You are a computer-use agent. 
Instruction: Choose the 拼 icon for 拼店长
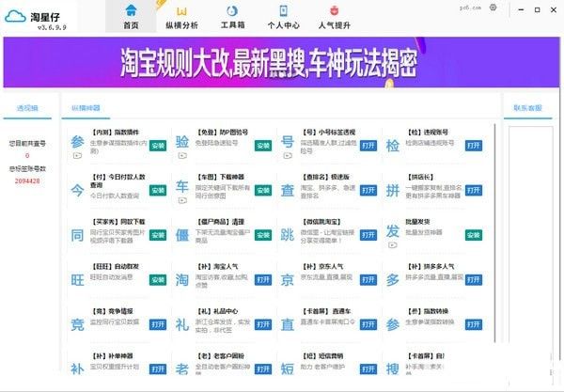(x=392, y=190)
